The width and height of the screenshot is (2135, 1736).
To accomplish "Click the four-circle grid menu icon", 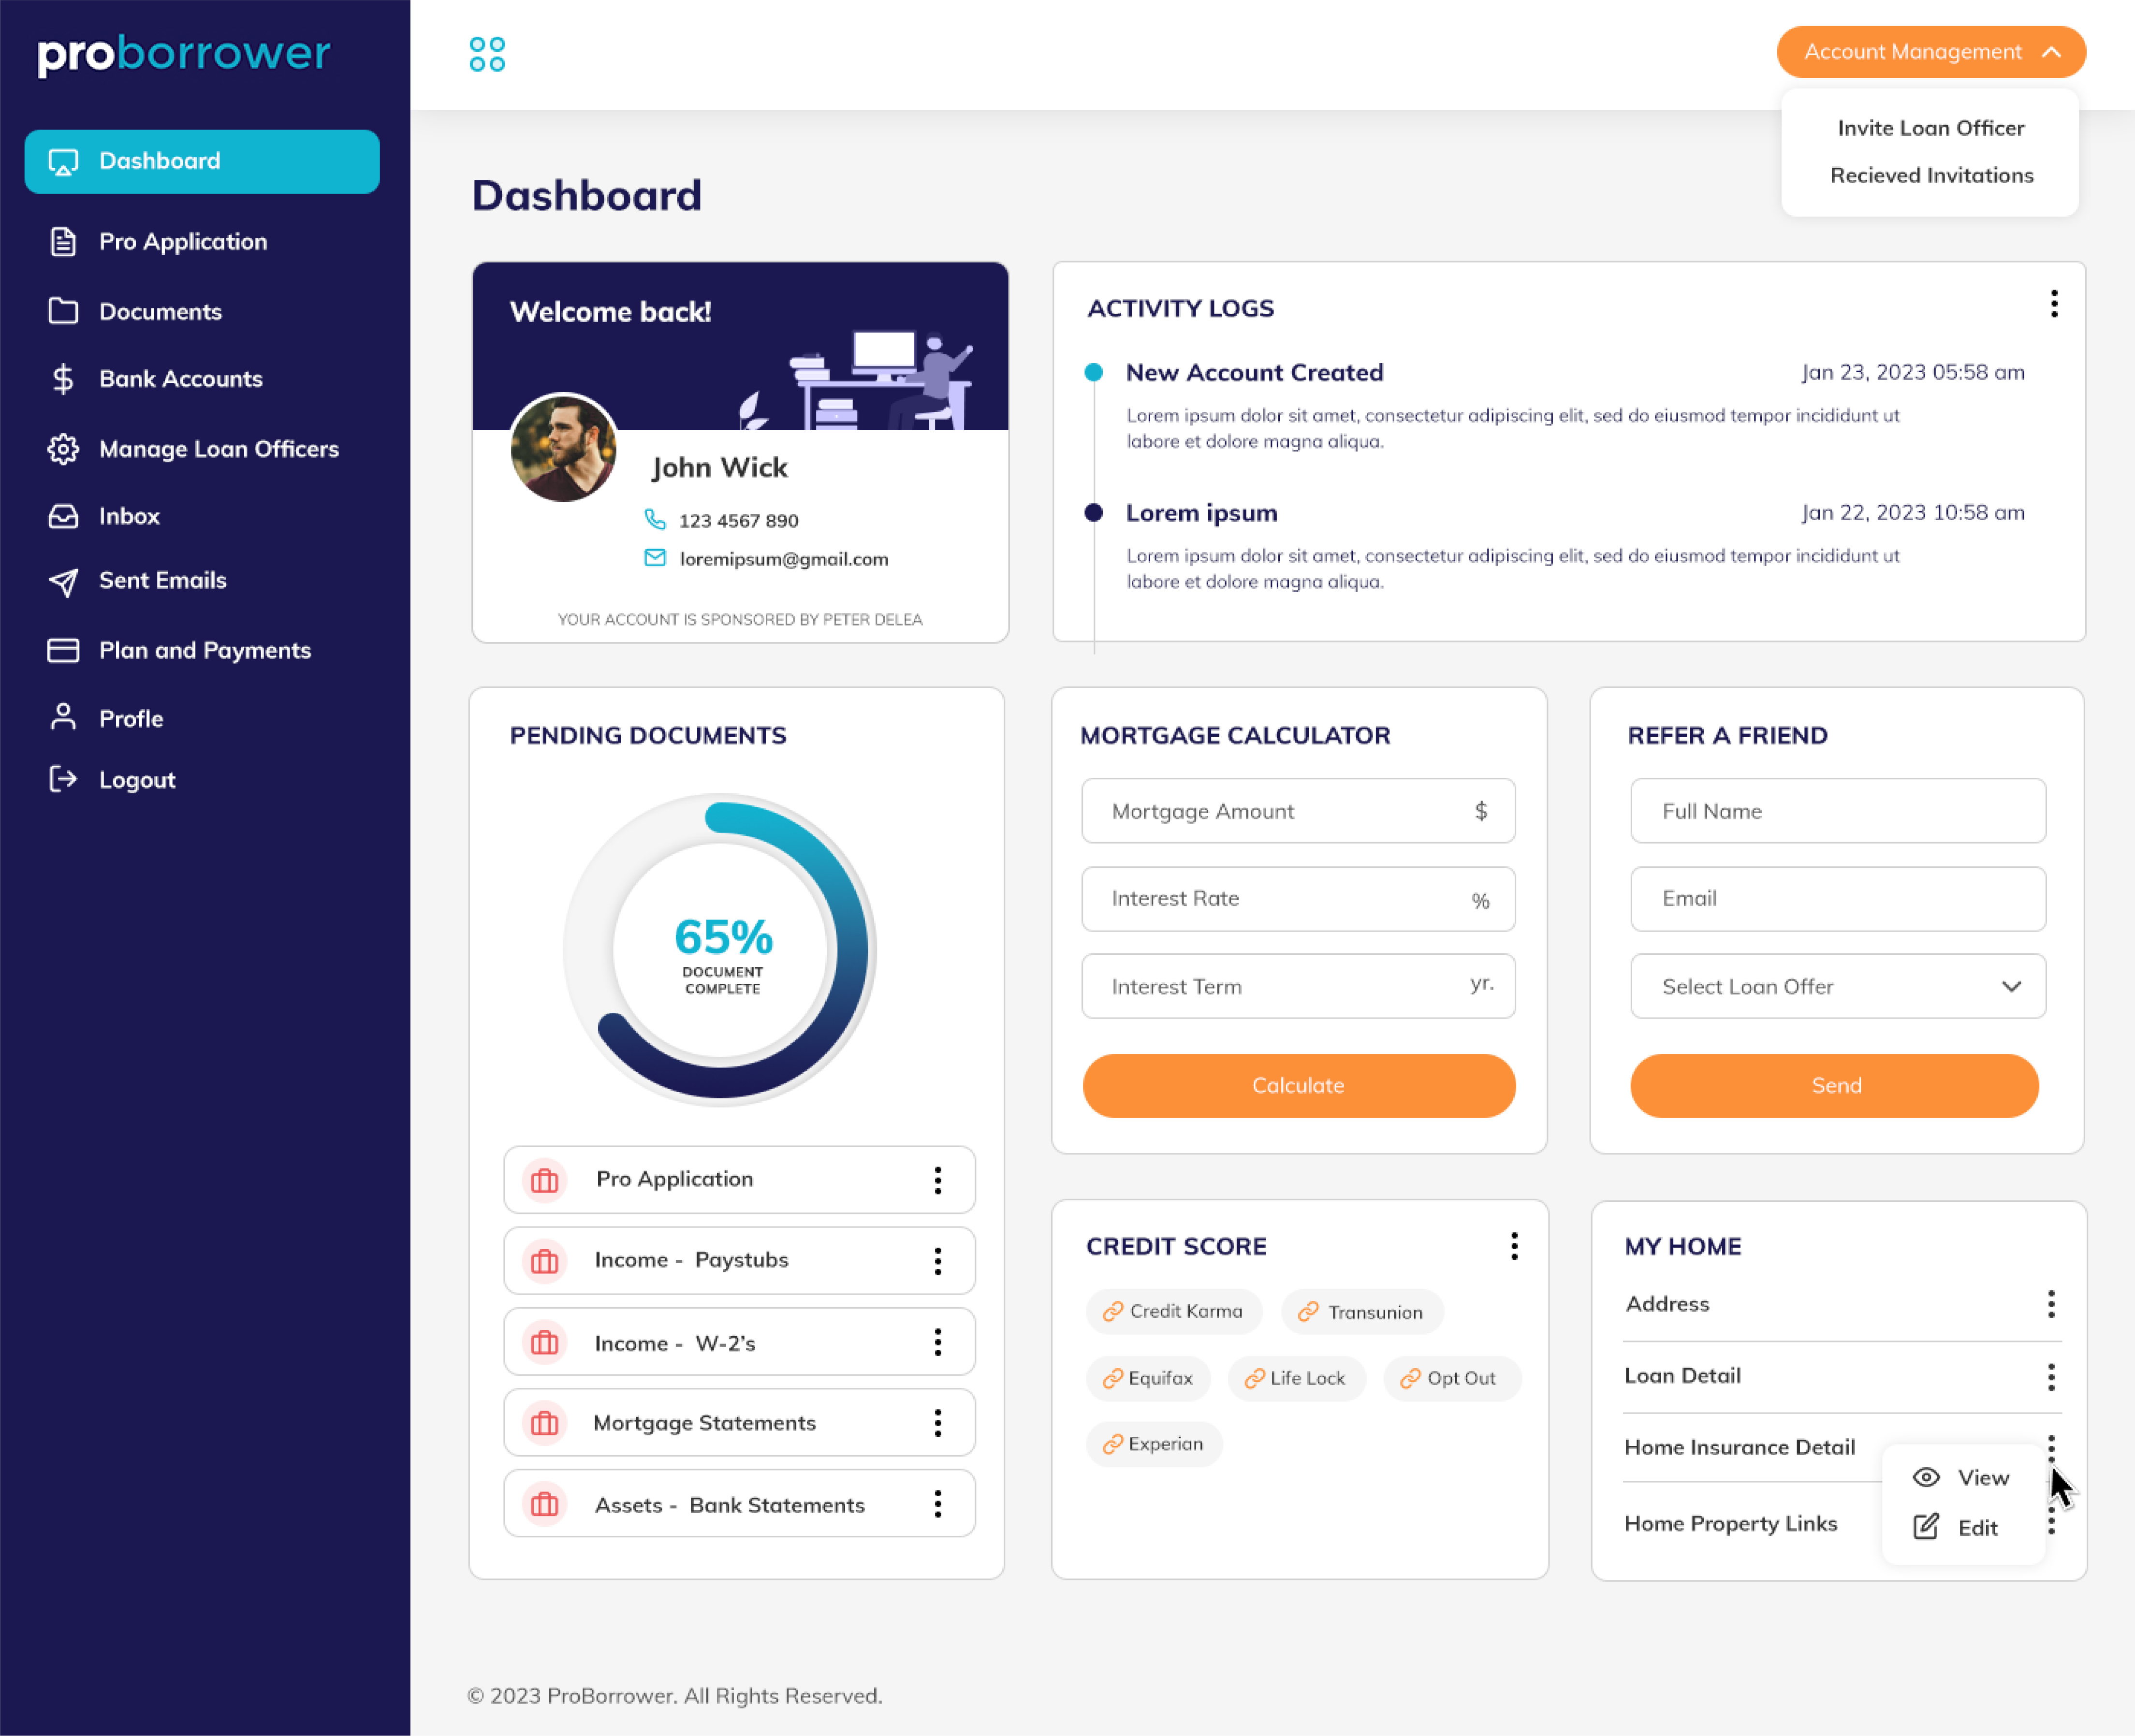I will coord(487,54).
